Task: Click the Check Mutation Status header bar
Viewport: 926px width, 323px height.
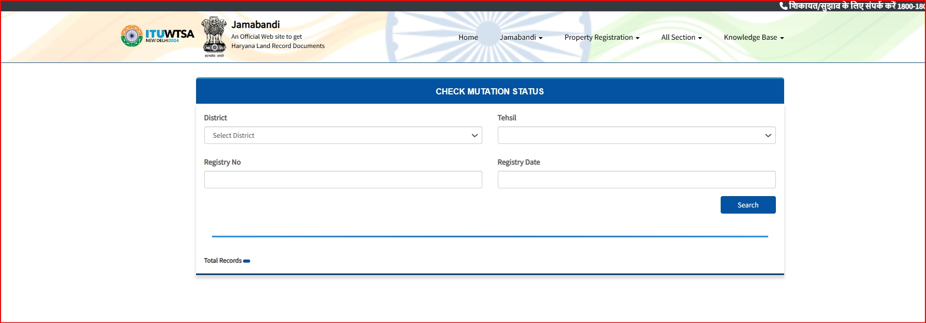Action: (x=490, y=91)
